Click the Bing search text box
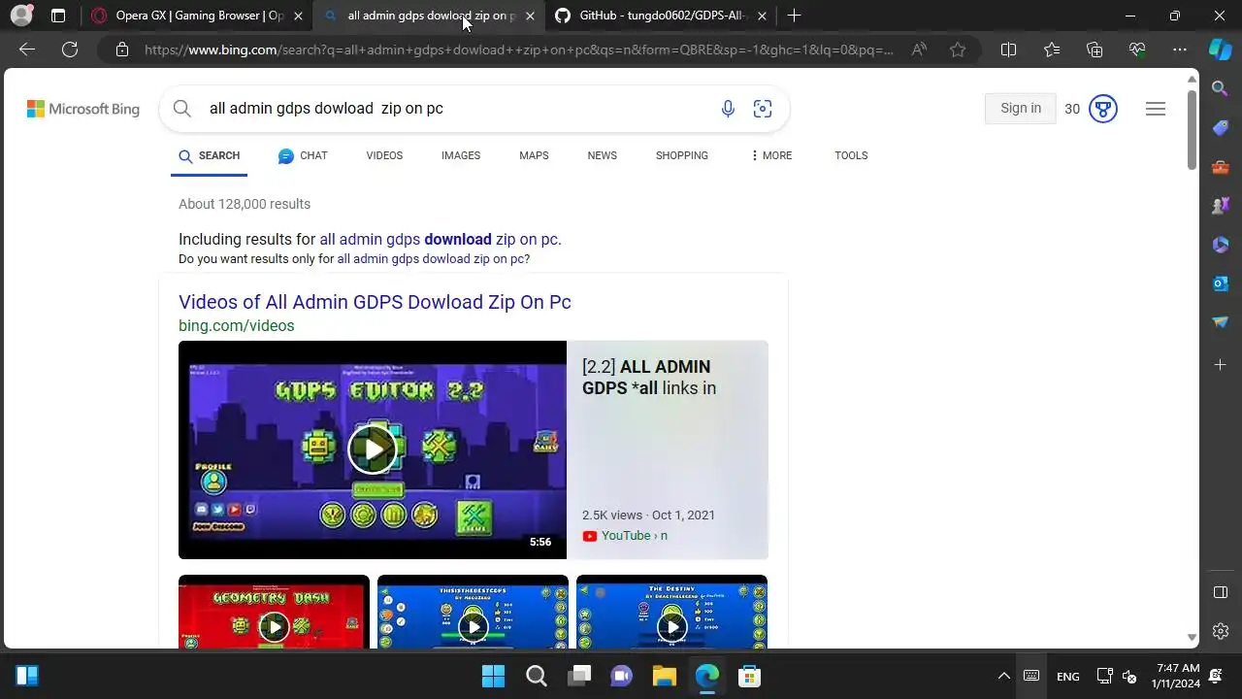The height and width of the screenshot is (699, 1242). click(456, 109)
